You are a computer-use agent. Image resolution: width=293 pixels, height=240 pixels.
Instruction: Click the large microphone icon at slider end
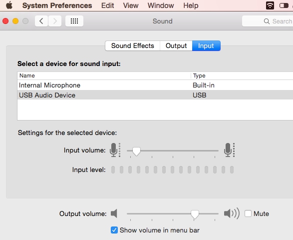(229, 150)
